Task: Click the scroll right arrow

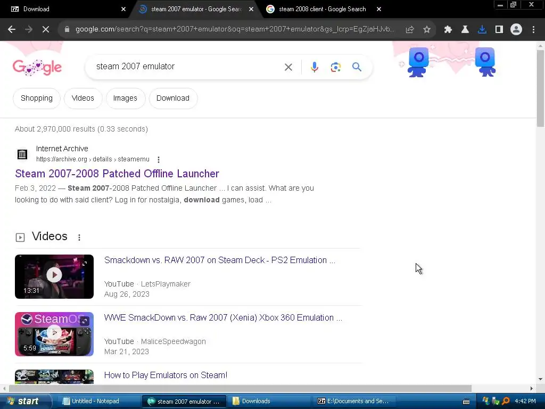Action: [531, 388]
